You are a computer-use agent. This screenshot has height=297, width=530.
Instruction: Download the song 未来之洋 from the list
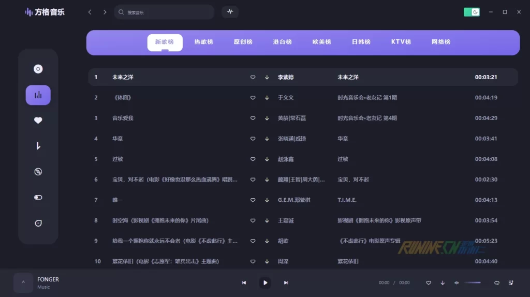click(x=267, y=77)
